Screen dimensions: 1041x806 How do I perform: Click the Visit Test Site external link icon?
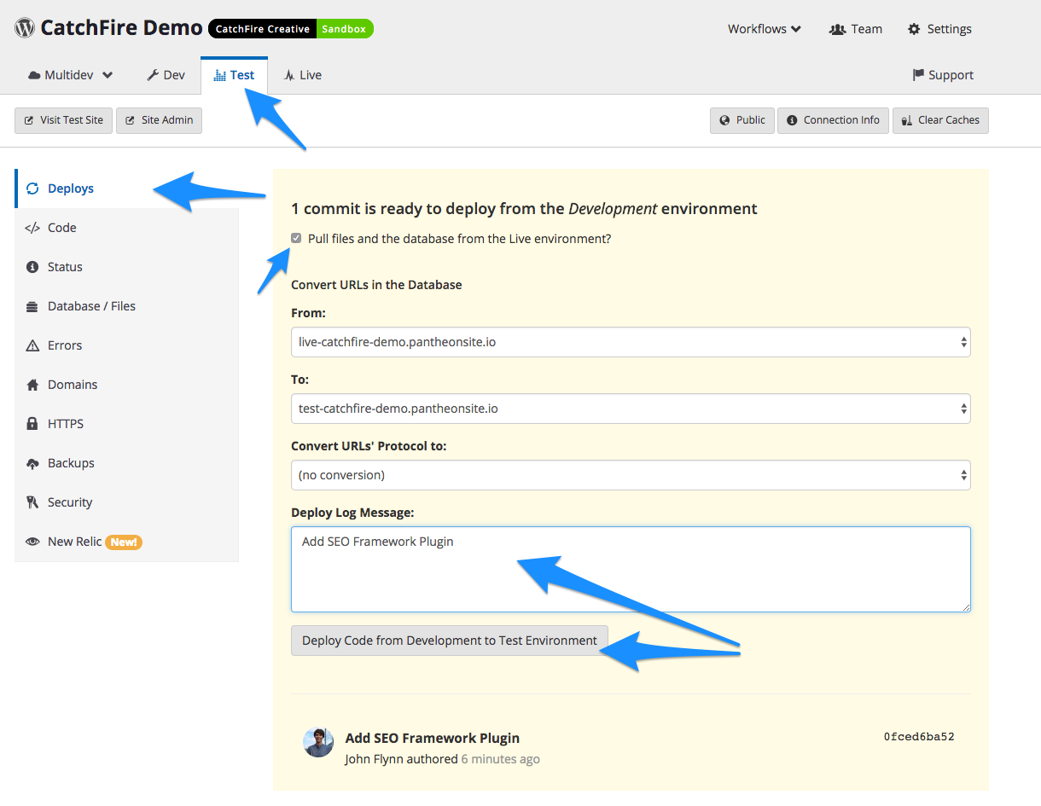(29, 120)
